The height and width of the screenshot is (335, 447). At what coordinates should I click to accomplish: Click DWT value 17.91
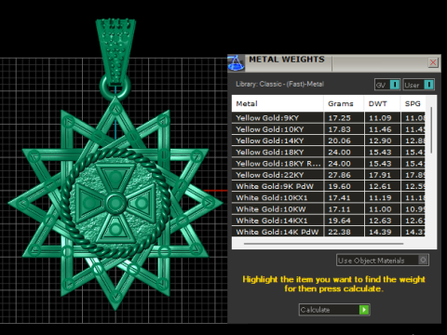[380, 175]
